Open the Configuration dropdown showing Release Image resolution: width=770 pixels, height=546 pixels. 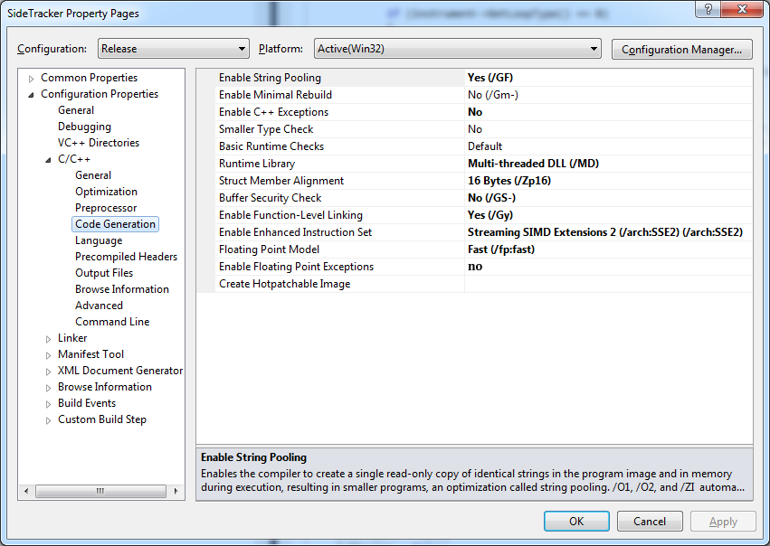[174, 49]
